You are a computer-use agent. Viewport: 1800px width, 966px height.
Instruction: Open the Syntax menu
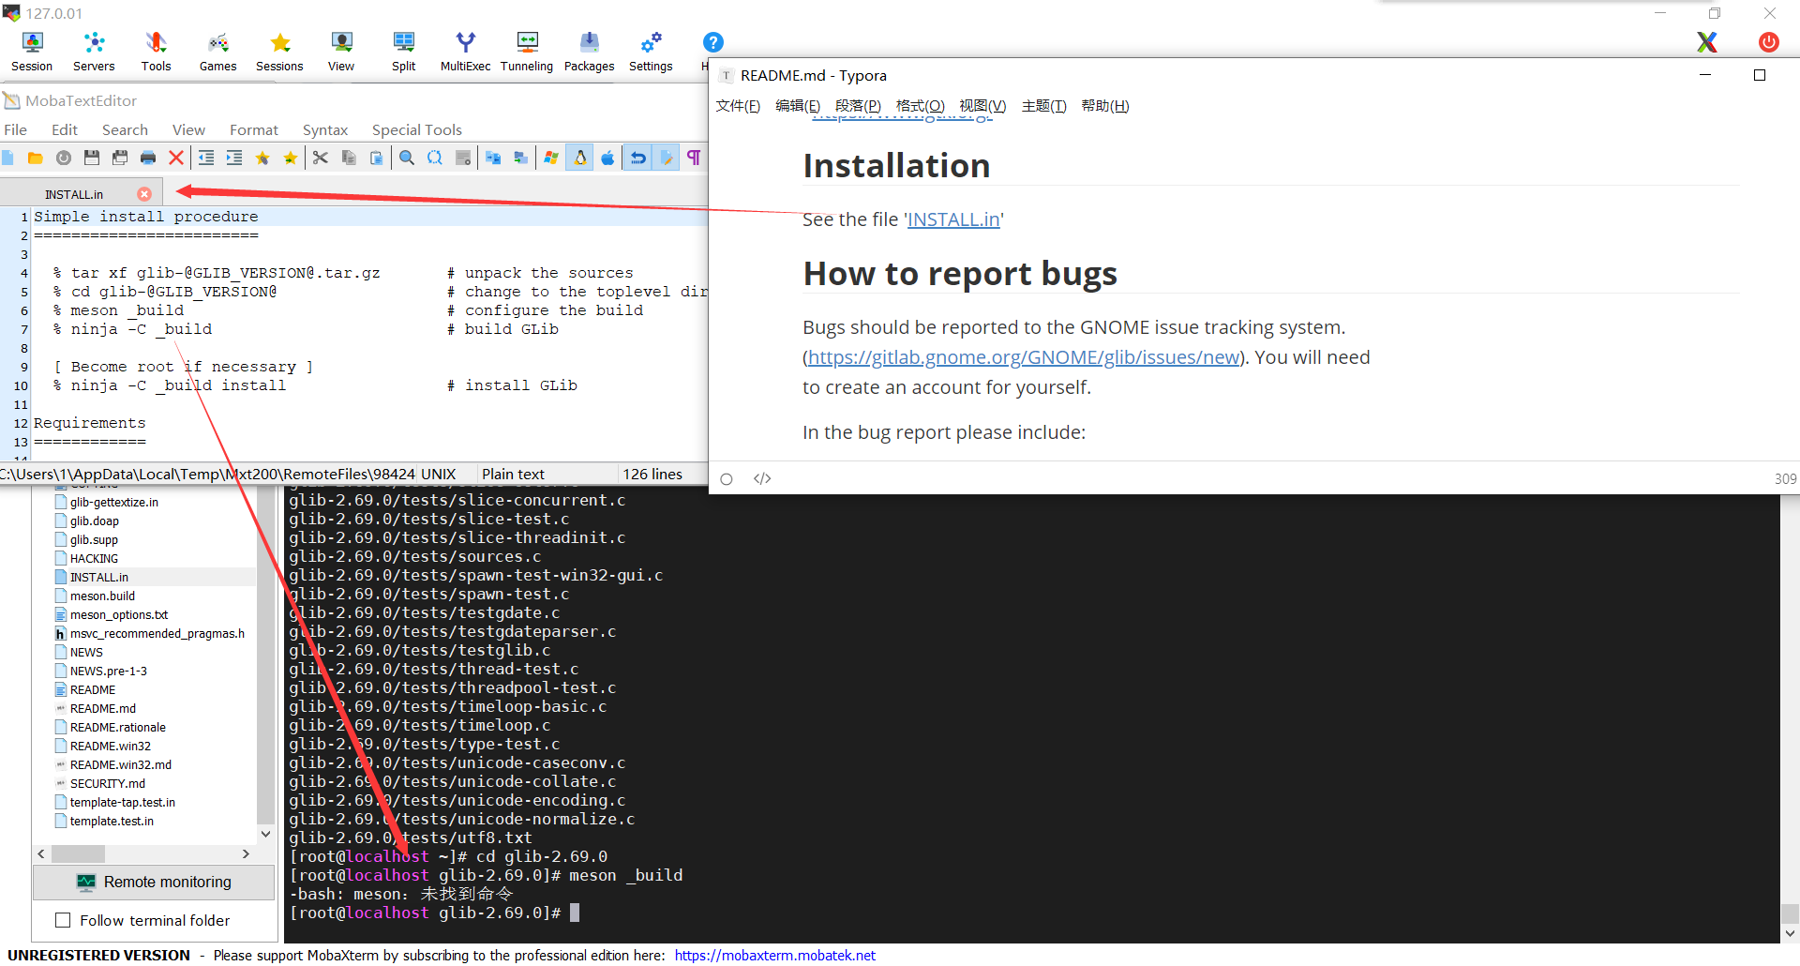(324, 129)
